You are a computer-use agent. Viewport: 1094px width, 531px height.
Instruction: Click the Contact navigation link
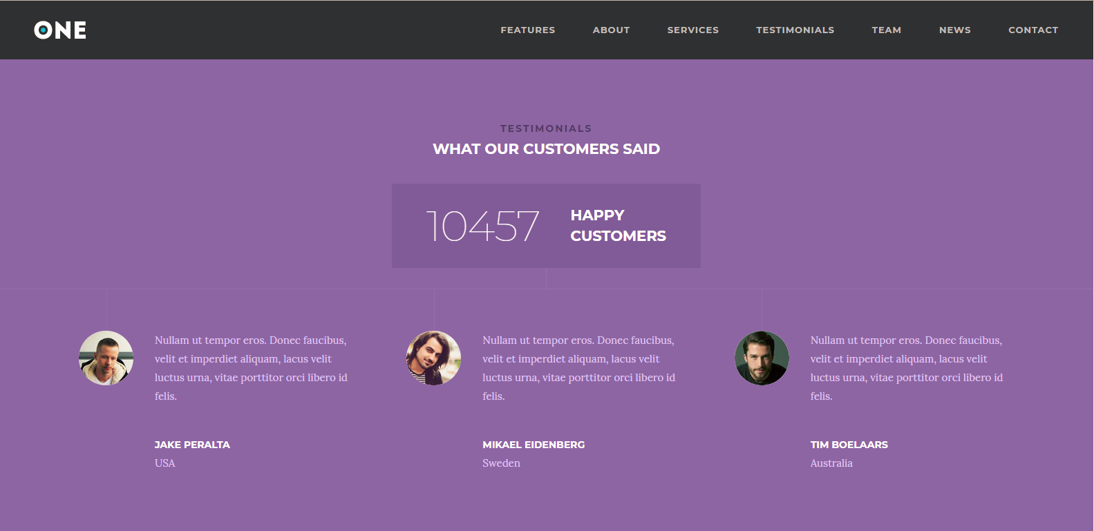point(1032,30)
